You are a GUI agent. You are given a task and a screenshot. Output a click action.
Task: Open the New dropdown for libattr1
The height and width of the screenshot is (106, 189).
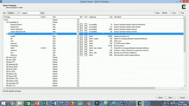click(78, 48)
